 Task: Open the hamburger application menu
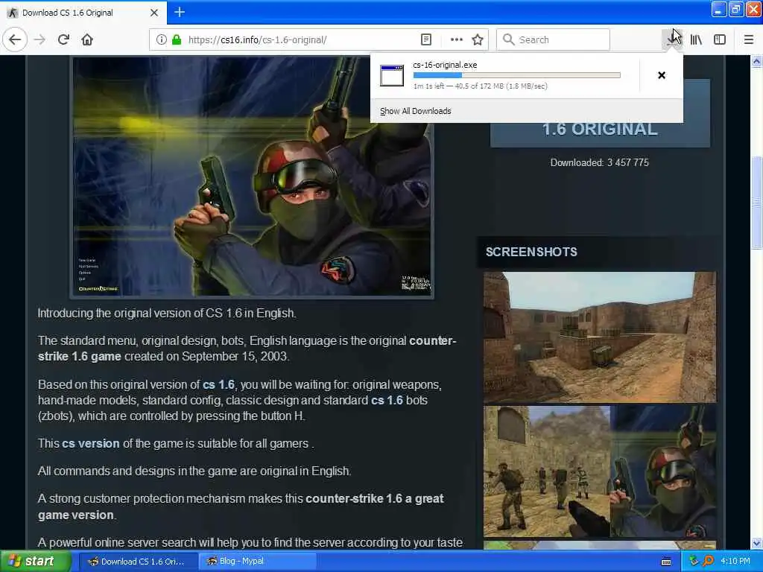click(748, 39)
